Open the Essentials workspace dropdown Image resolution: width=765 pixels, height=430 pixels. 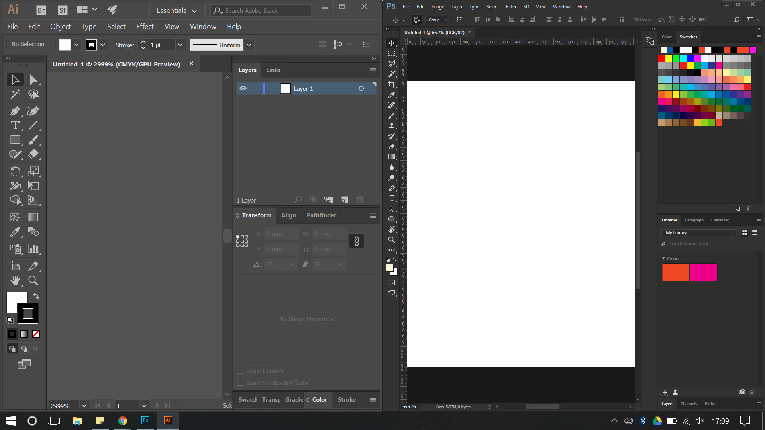177,10
